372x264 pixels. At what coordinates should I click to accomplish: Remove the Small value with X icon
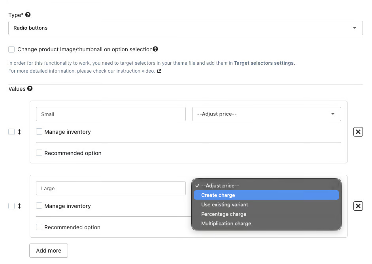[358, 132]
